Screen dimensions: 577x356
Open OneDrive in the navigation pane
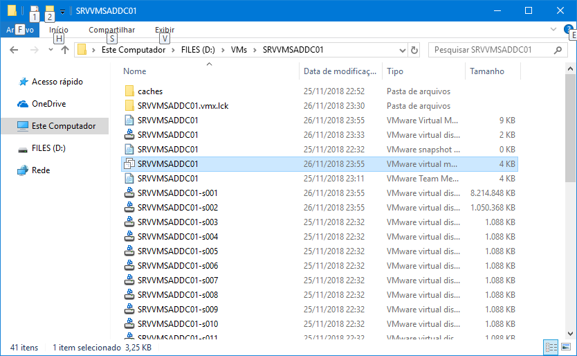48,104
